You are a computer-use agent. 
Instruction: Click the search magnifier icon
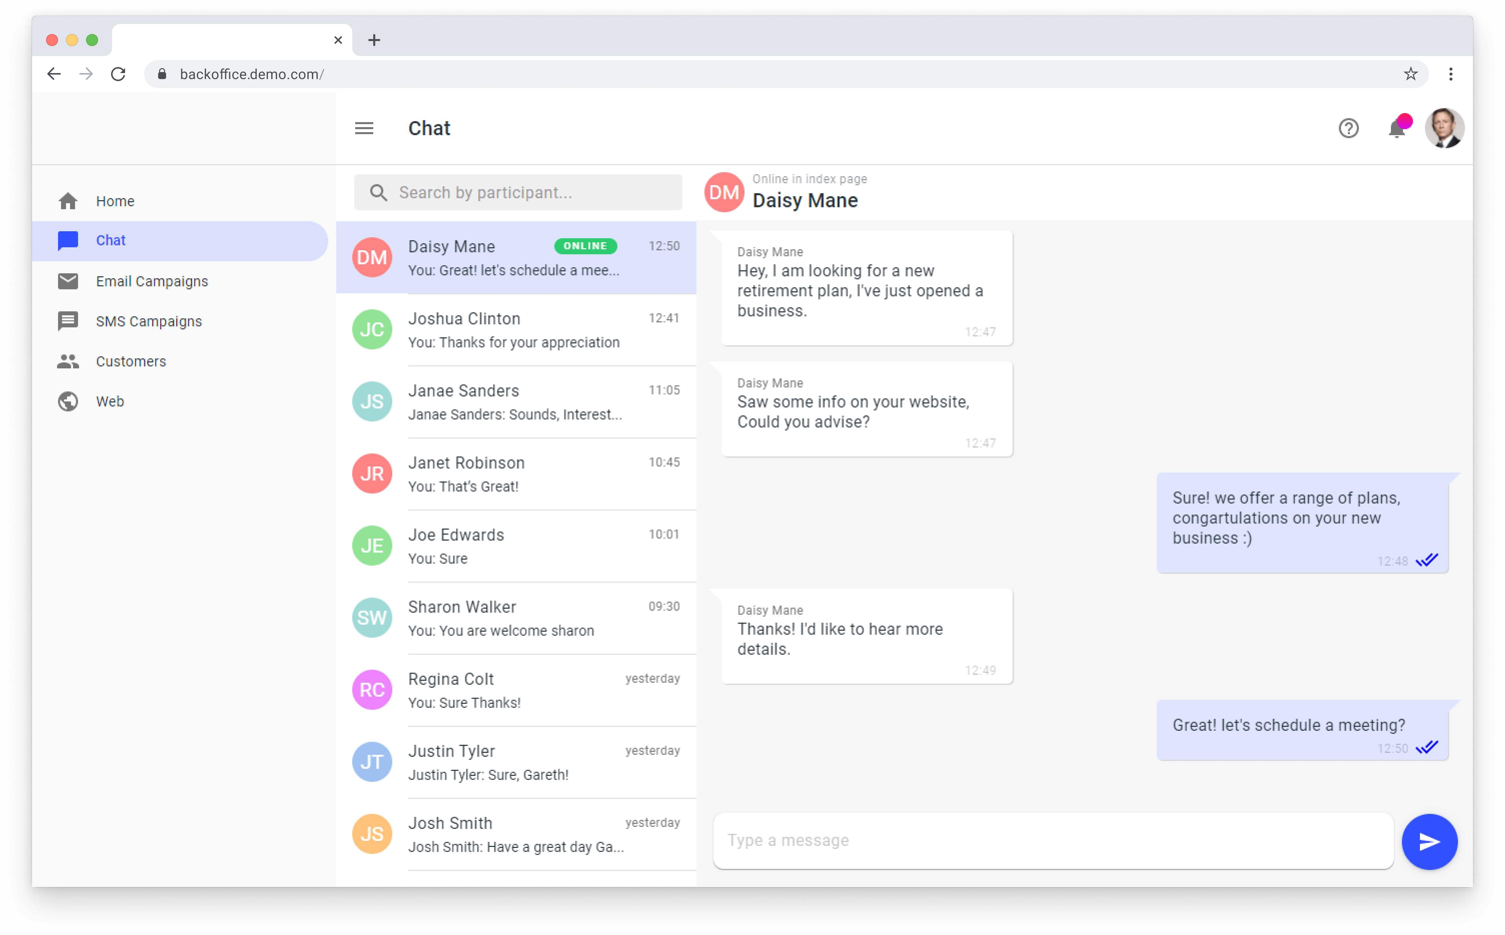click(378, 192)
